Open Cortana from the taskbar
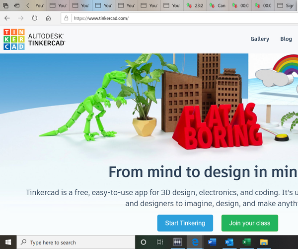Image resolution: width=298 pixels, height=249 pixels. (144, 242)
